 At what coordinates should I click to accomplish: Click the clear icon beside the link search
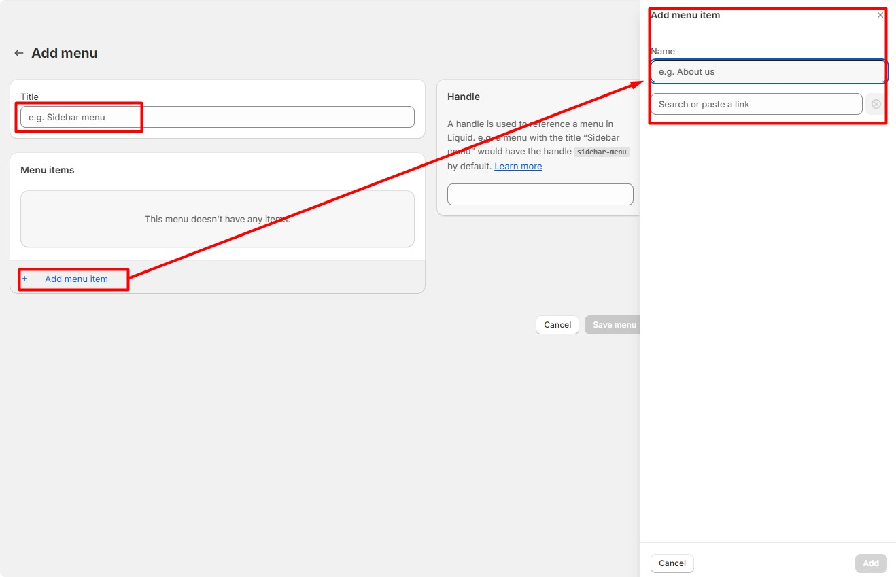pos(876,104)
